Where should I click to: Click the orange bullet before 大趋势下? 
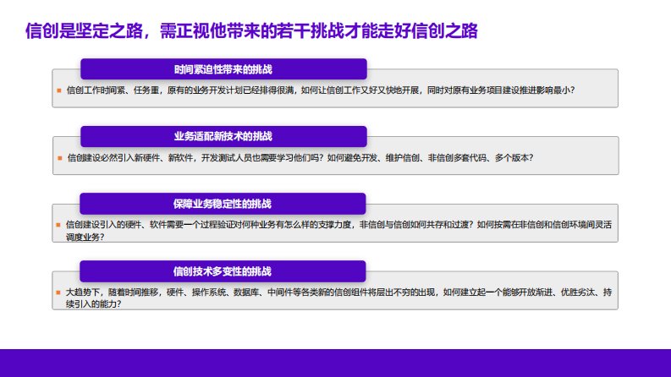click(x=58, y=292)
